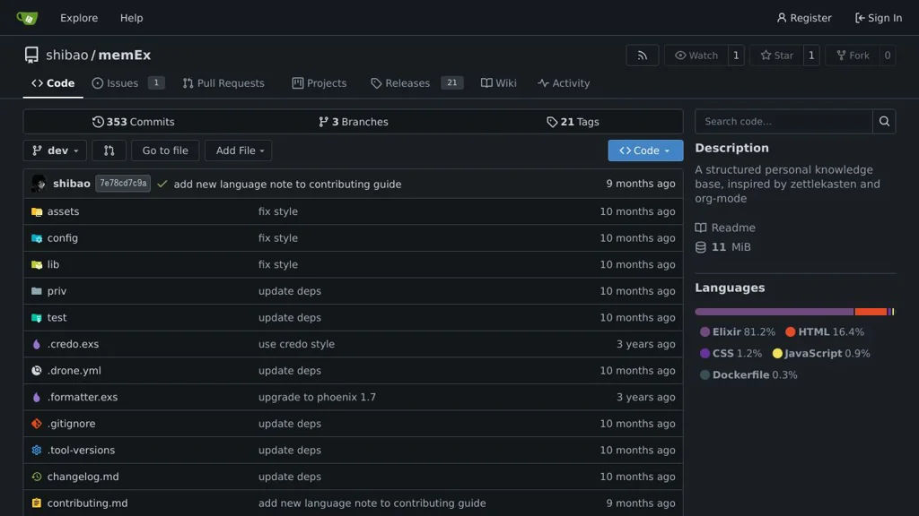Viewport: 919px width, 516px height.
Task: Click the Gitea logo home icon
Action: 27,18
